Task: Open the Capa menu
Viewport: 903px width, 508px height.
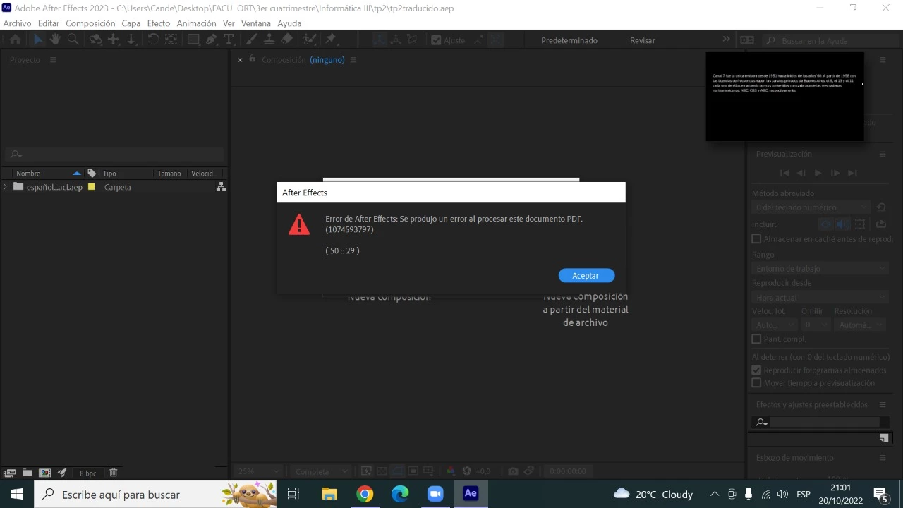Action: coord(131,23)
